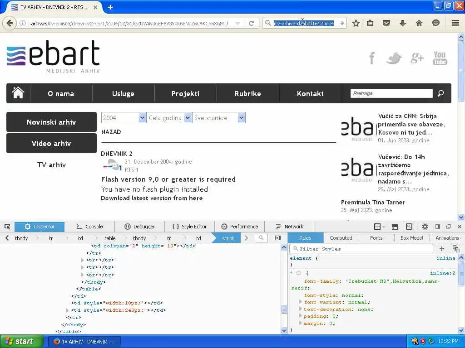Open the Firefox hamburger menu
Viewport: 465px width, 348px height.
pos(455,23)
